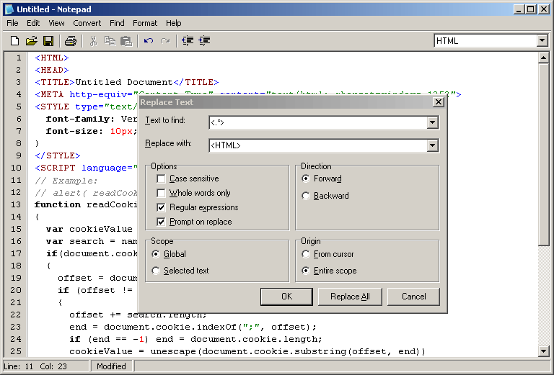Open the HTML syntax language dropdown
Viewport: 554px width, 375px height.
click(542, 40)
